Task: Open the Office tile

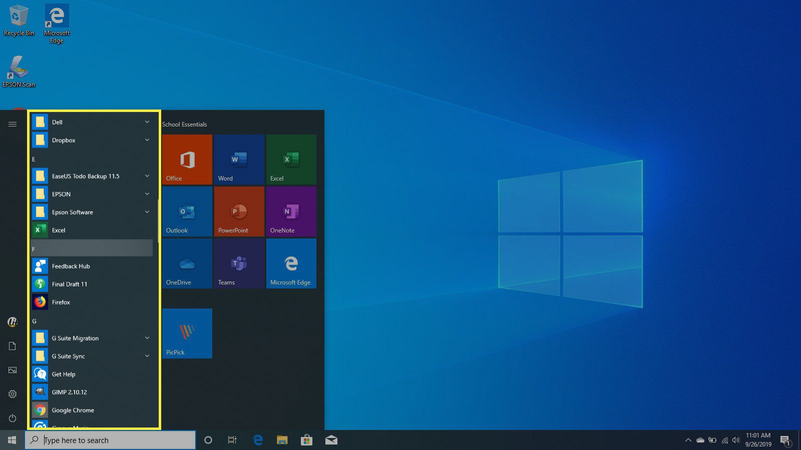Action: coord(187,159)
